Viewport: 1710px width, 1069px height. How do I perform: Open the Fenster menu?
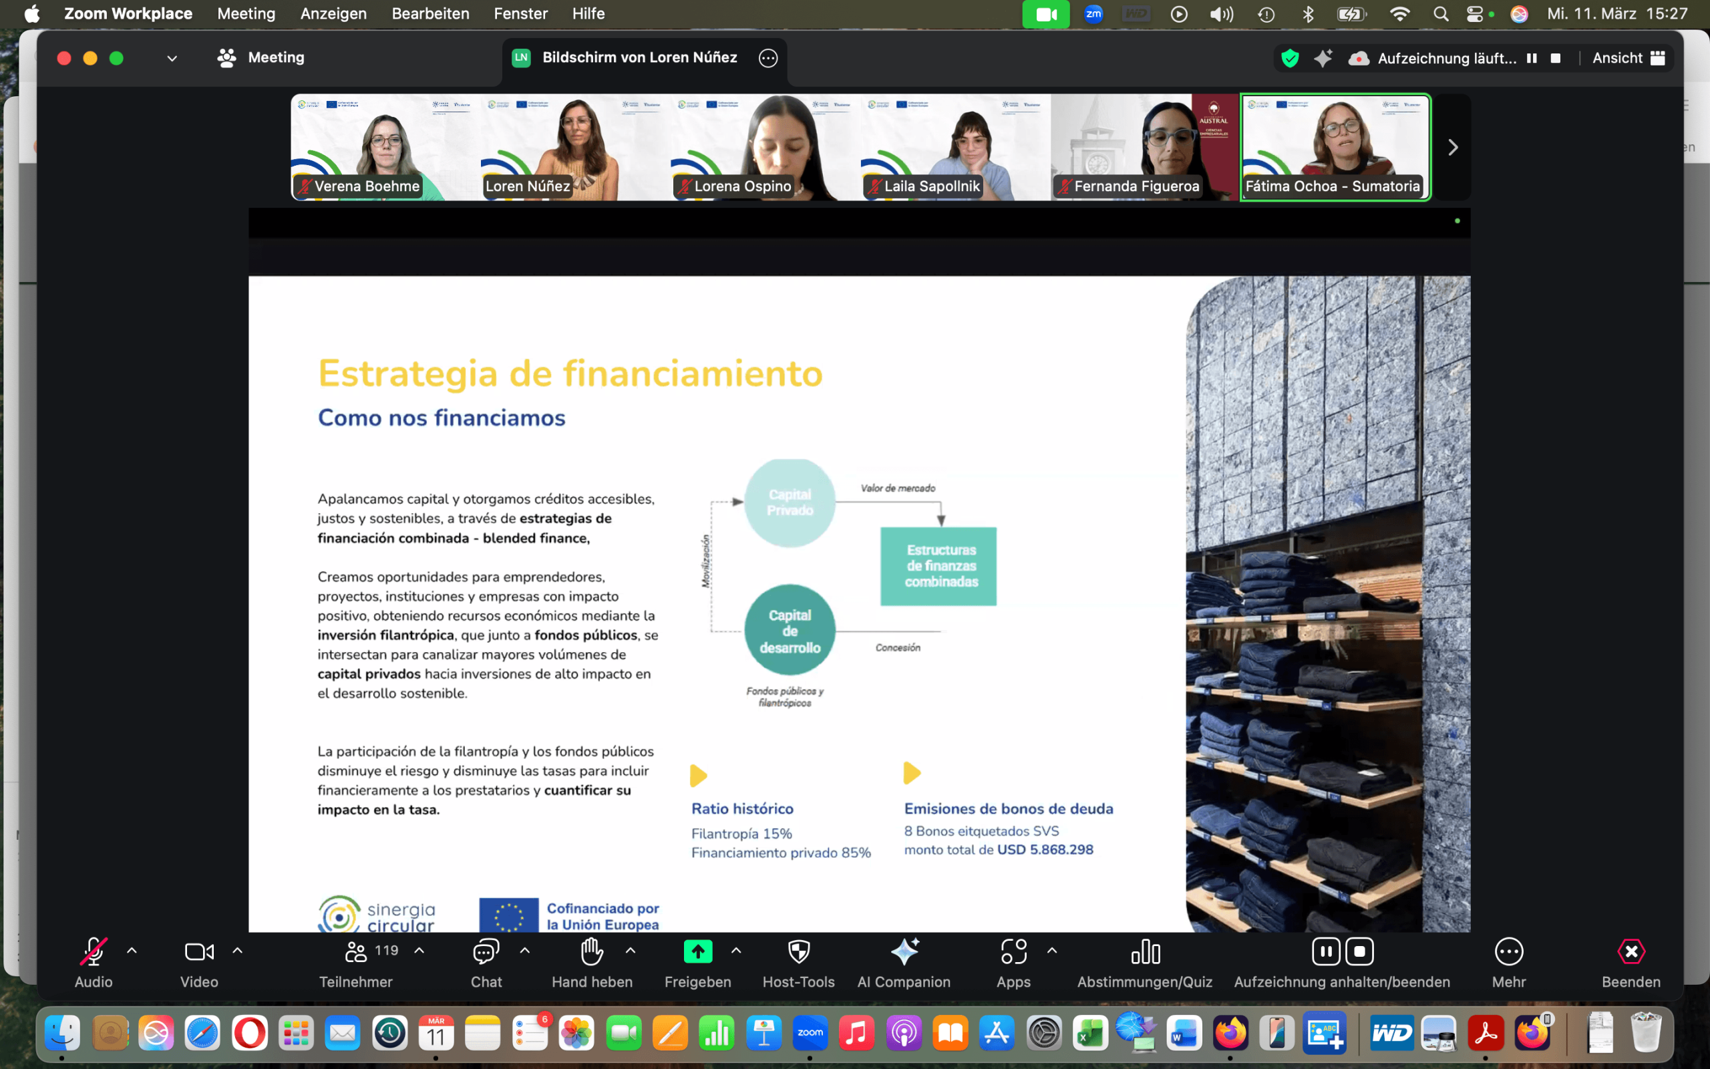(x=520, y=13)
